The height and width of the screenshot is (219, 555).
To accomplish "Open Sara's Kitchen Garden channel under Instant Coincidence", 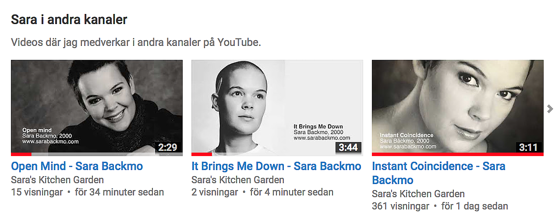I will [x=418, y=194].
